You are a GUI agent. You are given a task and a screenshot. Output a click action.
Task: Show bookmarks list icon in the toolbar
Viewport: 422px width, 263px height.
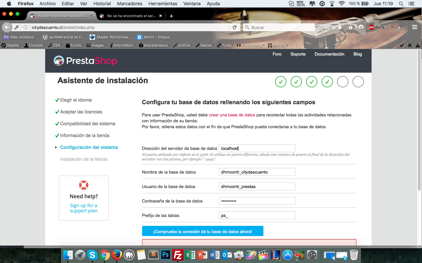tap(330, 27)
